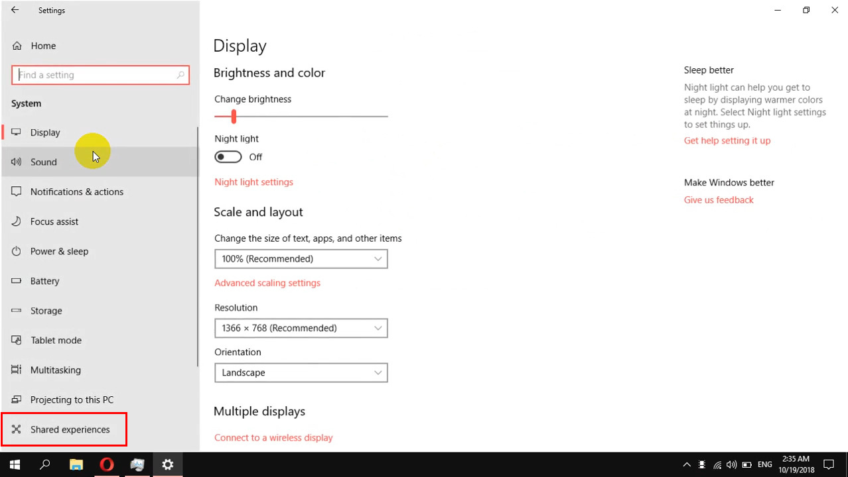Image resolution: width=848 pixels, height=477 pixels.
Task: Open the Orientation dropdown
Action: (301, 372)
